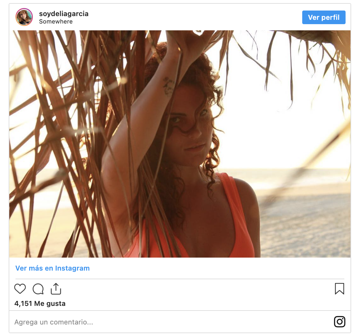The height and width of the screenshot is (335, 353).
Task: Click the soydeliagarcia username
Action: point(64,14)
